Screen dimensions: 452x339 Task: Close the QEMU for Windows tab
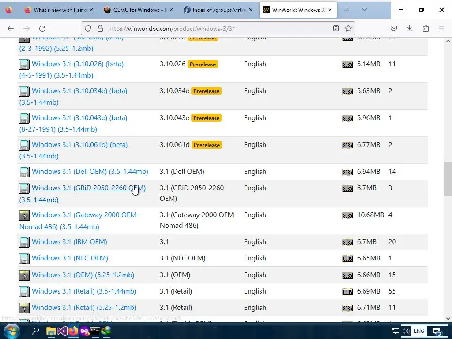[171, 10]
